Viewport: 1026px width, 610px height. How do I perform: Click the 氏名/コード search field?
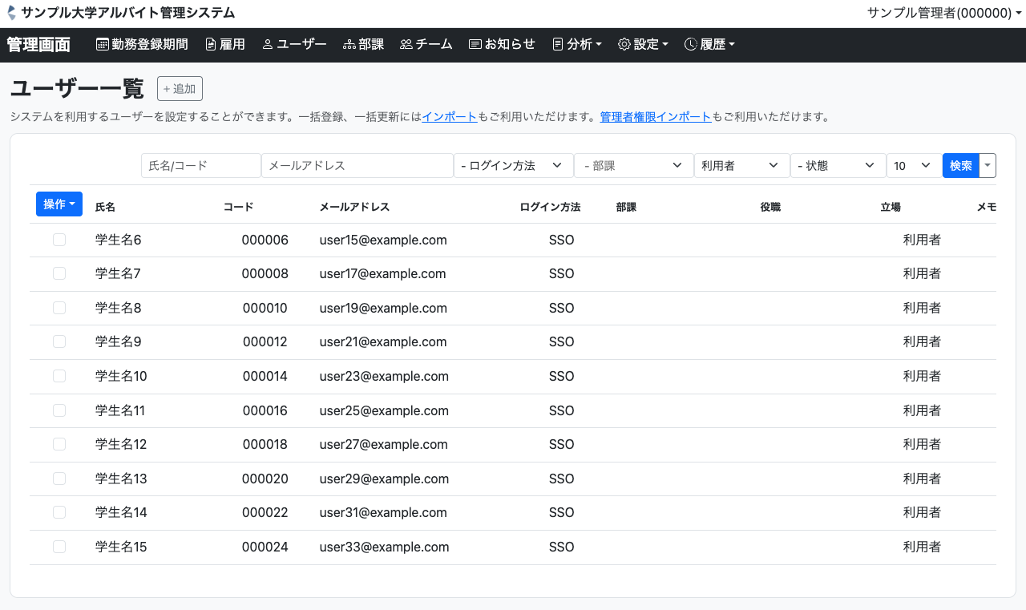click(x=201, y=165)
